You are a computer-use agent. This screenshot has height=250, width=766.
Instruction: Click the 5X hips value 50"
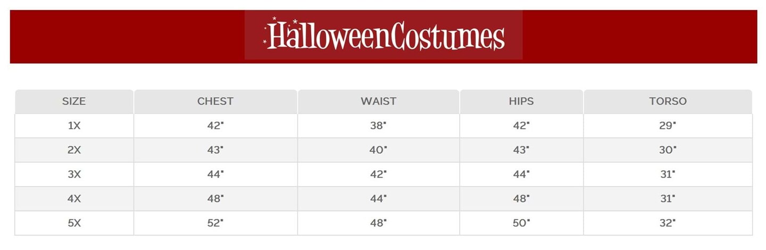point(521,223)
